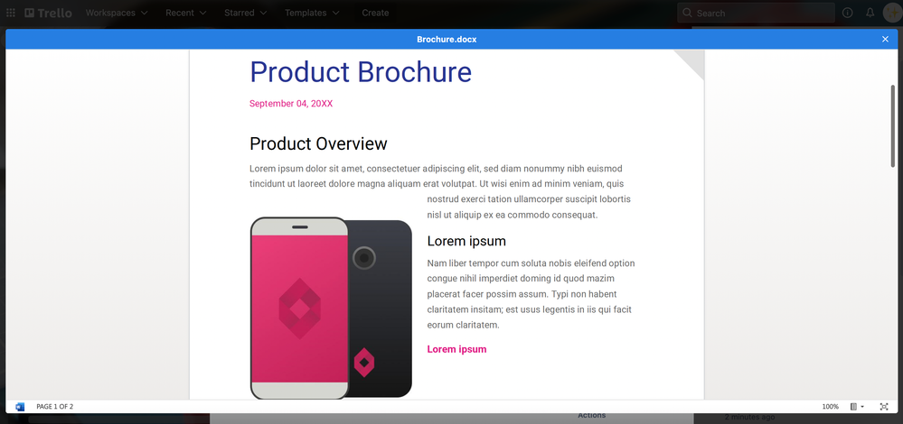Click the PAGE 1 OF 2 indicator
The image size is (903, 424).
(x=55, y=407)
